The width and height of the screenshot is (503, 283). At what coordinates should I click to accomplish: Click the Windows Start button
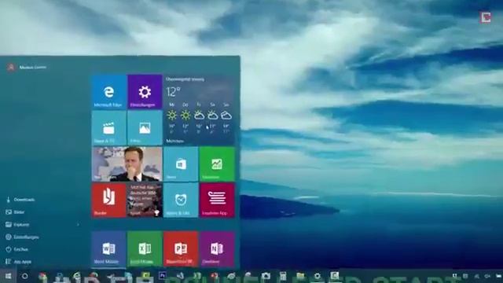9,276
